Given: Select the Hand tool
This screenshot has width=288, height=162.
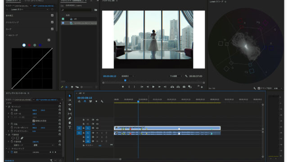Looking at the screenshot, I should pyautogui.click(x=70, y=123).
